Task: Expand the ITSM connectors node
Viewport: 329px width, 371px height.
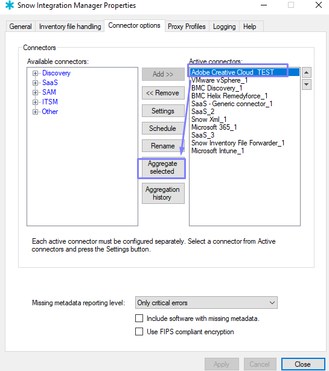Action: point(35,102)
